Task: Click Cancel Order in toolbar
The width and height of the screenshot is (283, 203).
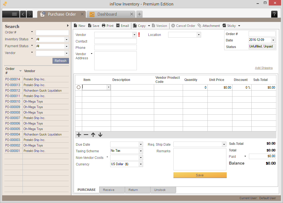Action: 183,26
